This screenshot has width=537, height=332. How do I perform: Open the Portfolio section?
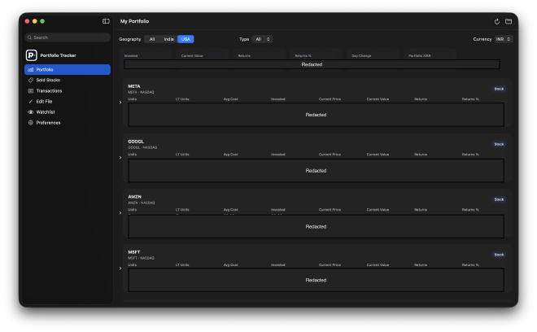68,69
